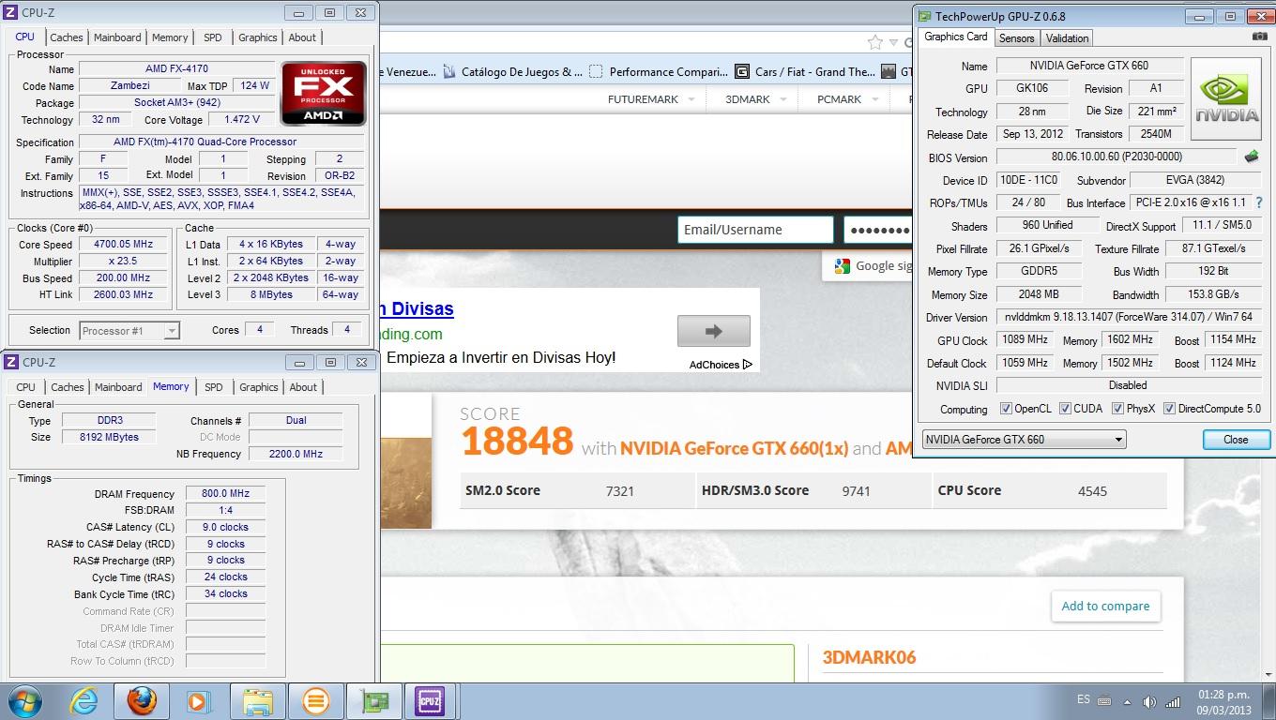Open the 'Performance Compari...' bookmark
The width and height of the screenshot is (1276, 720).
[x=658, y=71]
